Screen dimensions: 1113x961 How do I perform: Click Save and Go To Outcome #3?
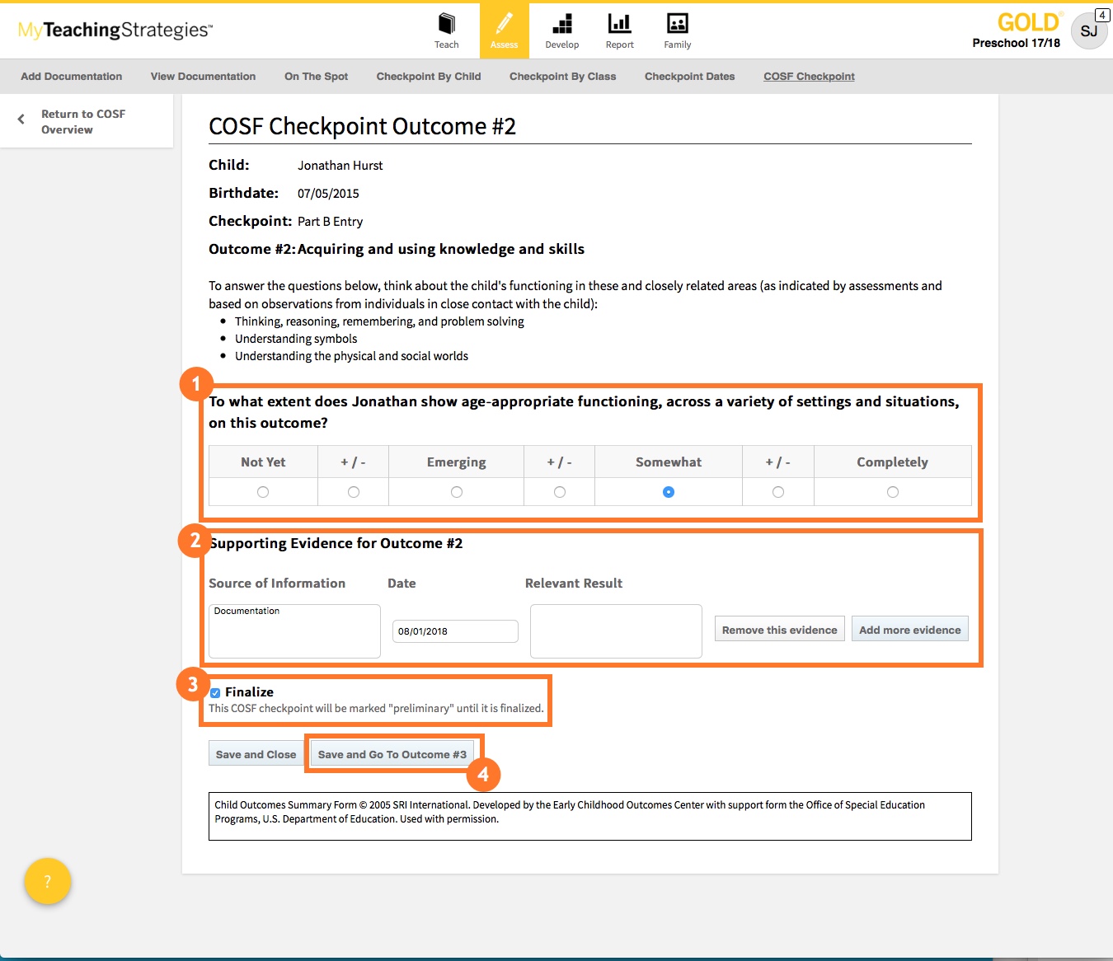click(x=392, y=754)
